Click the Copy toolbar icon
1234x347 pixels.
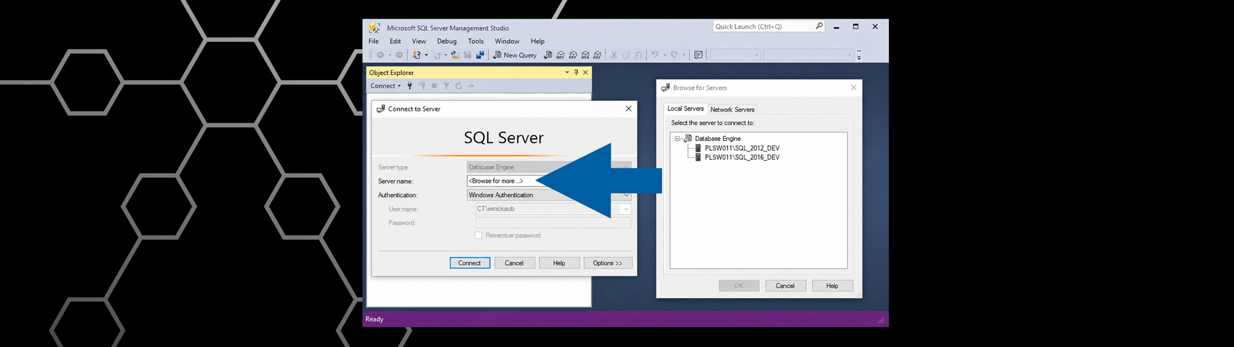[x=626, y=55]
